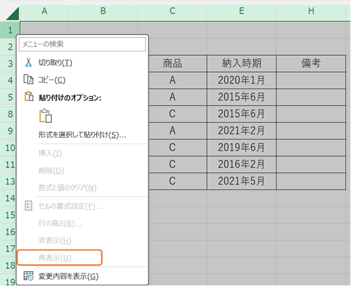Image resolution: width=351 pixels, height=286 pixels.
Task: Click the 納入時期 header cell
Action: tap(242, 63)
